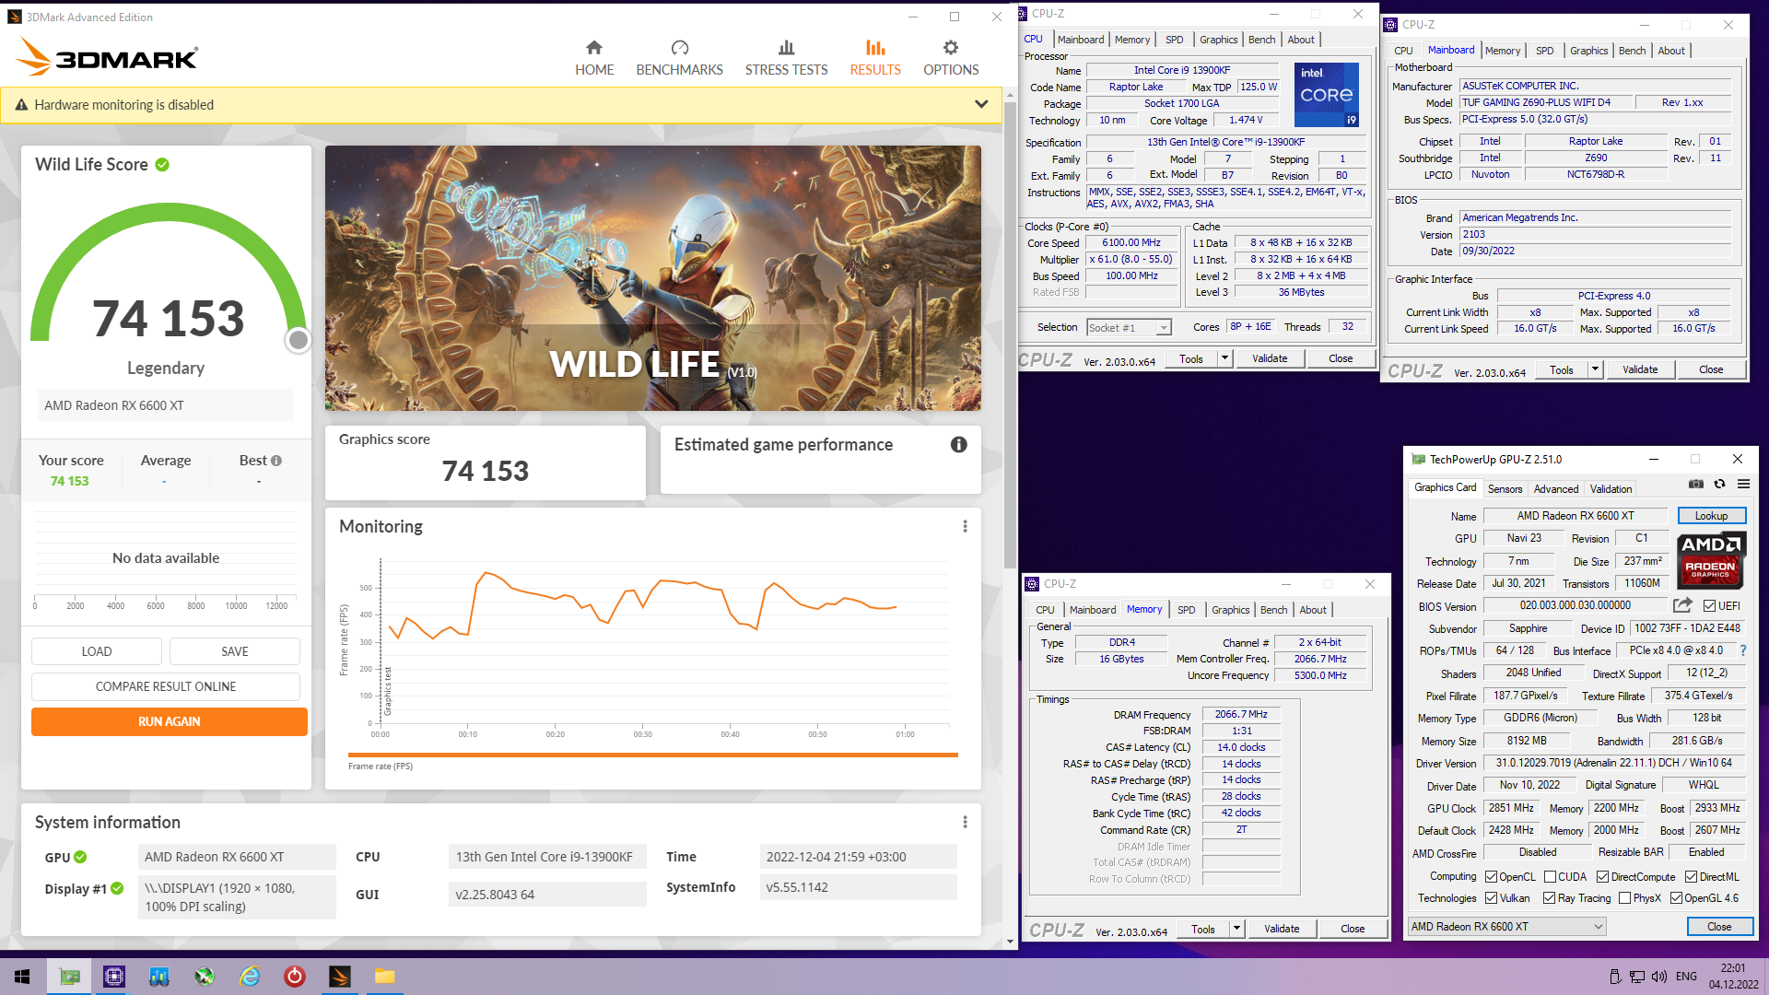Open Tools dropdown arrow in CPU-Z Memory window

[x=1236, y=929]
